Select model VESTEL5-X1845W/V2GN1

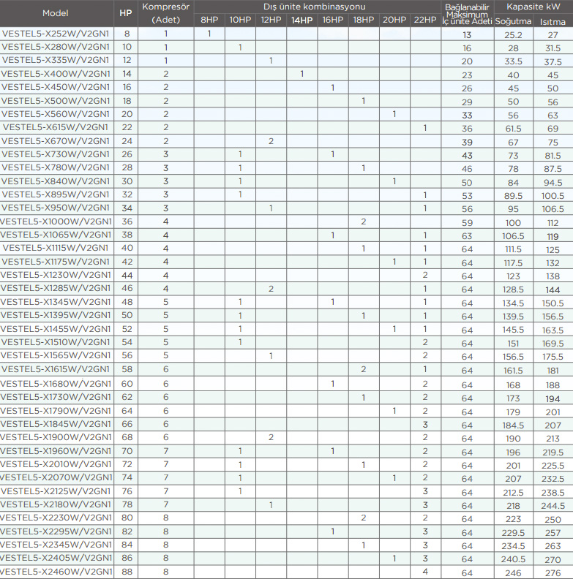tap(56, 424)
